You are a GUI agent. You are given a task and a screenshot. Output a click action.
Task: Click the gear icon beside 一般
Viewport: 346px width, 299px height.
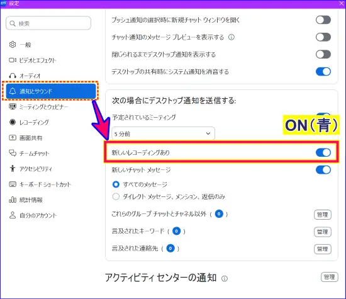tap(13, 45)
